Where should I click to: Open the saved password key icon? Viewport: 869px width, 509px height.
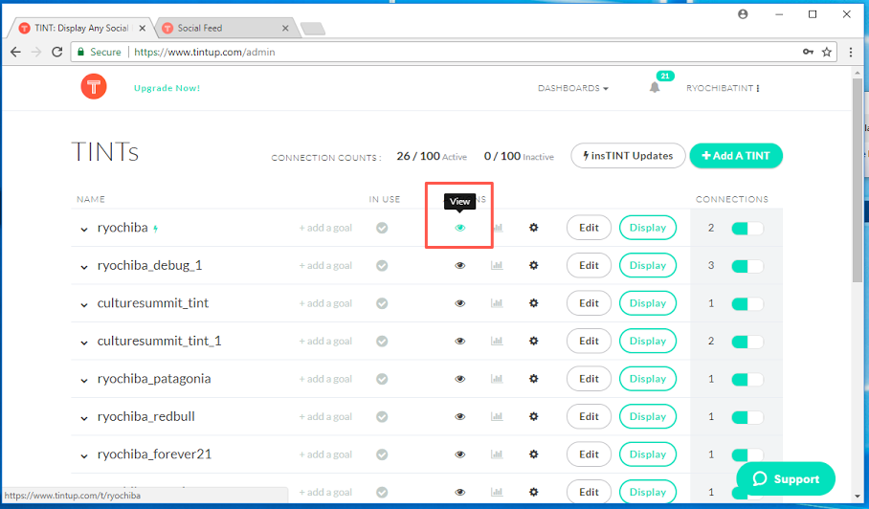point(808,52)
